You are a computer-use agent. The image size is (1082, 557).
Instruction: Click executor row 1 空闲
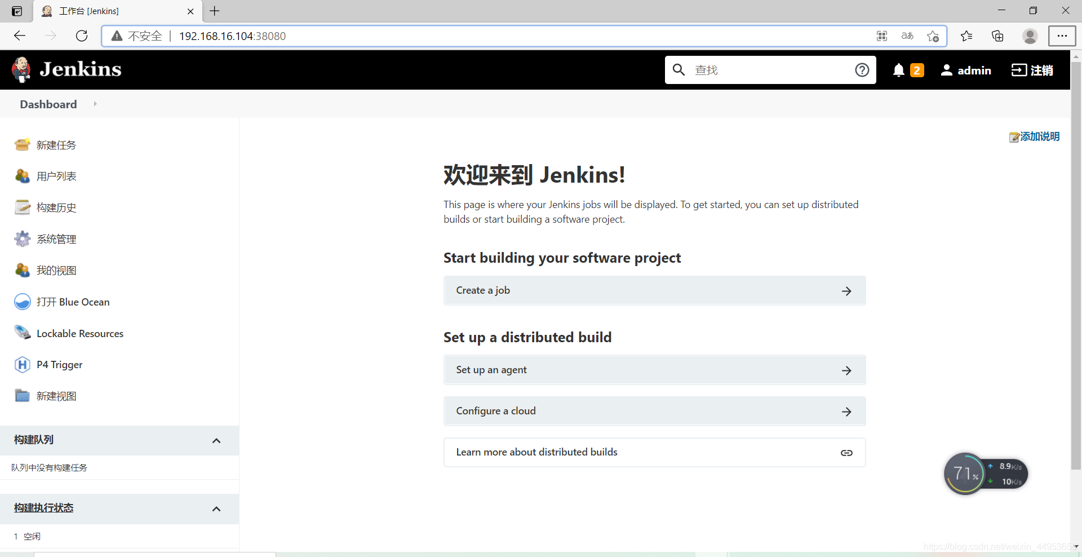tap(27, 536)
